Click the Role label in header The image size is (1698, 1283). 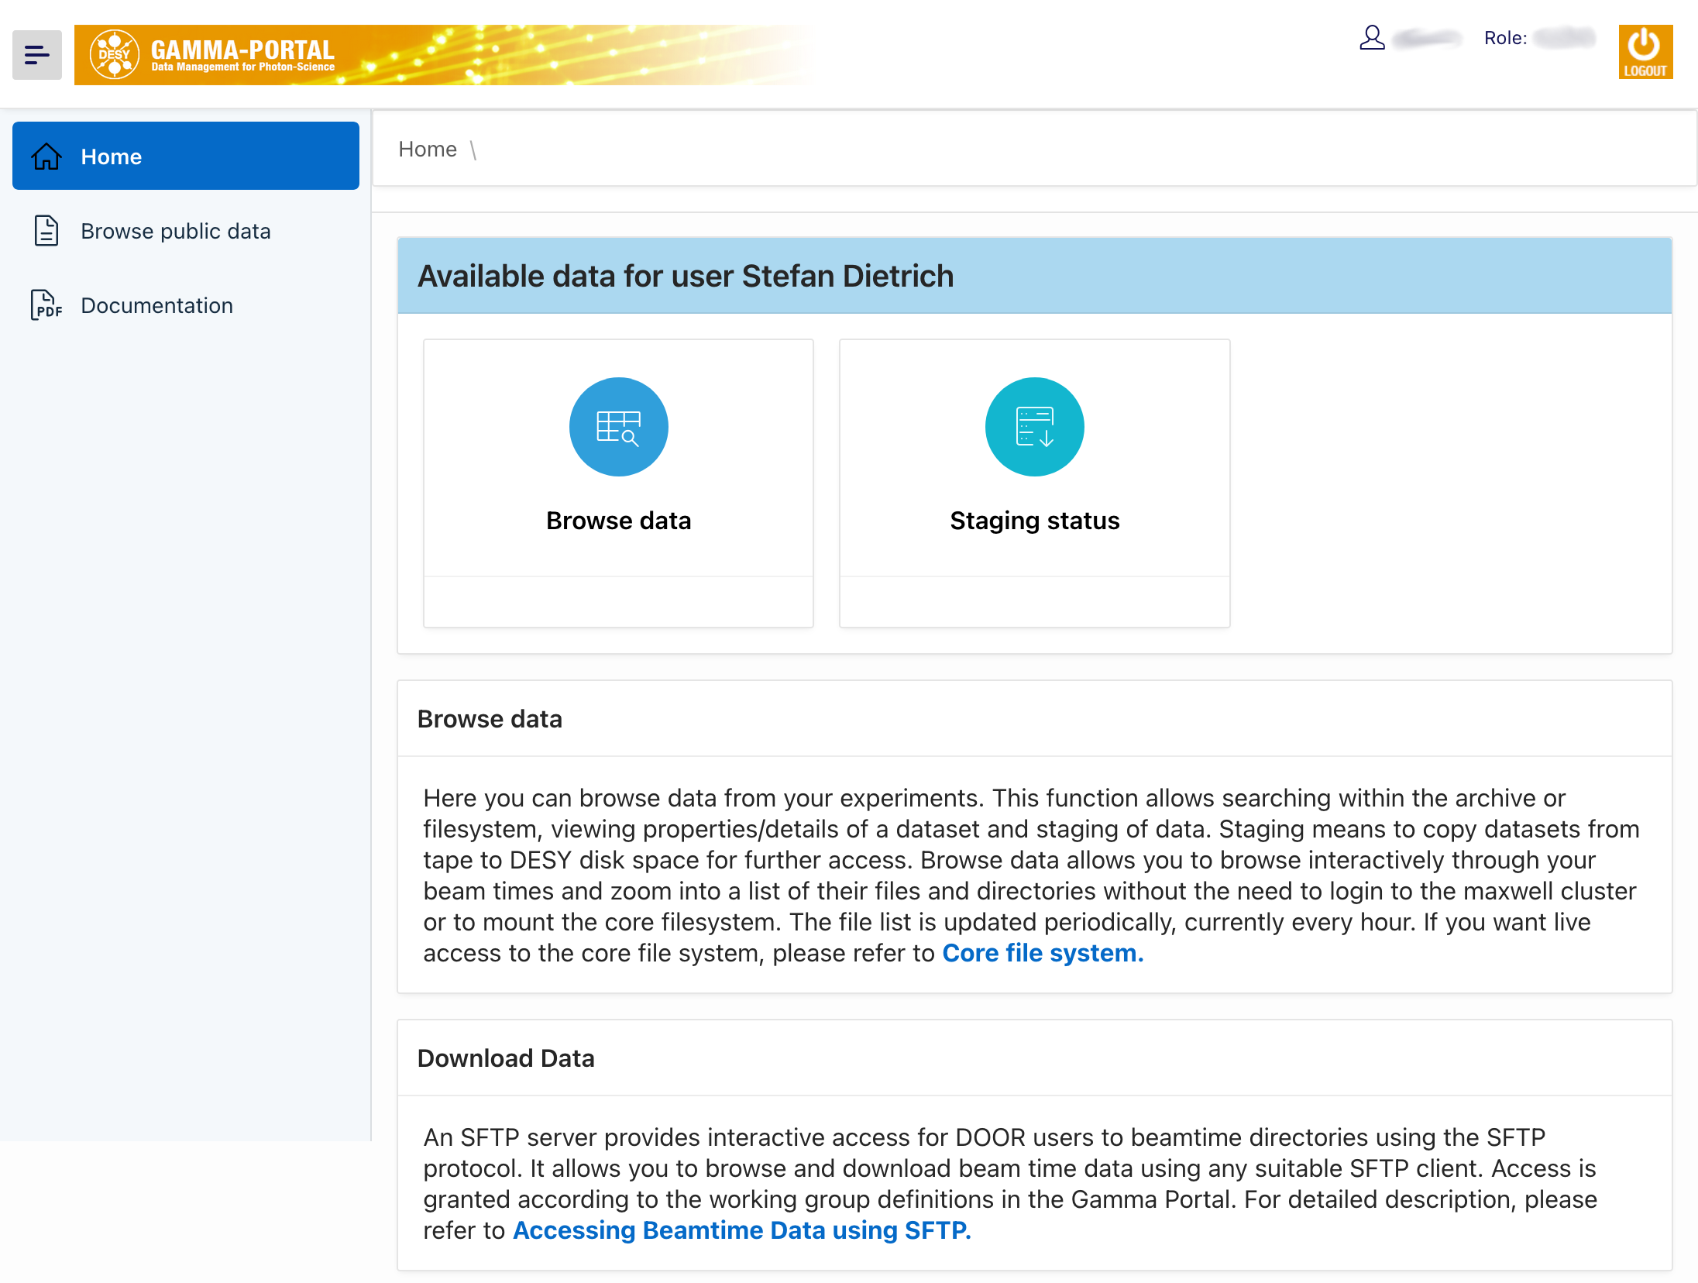point(1505,38)
